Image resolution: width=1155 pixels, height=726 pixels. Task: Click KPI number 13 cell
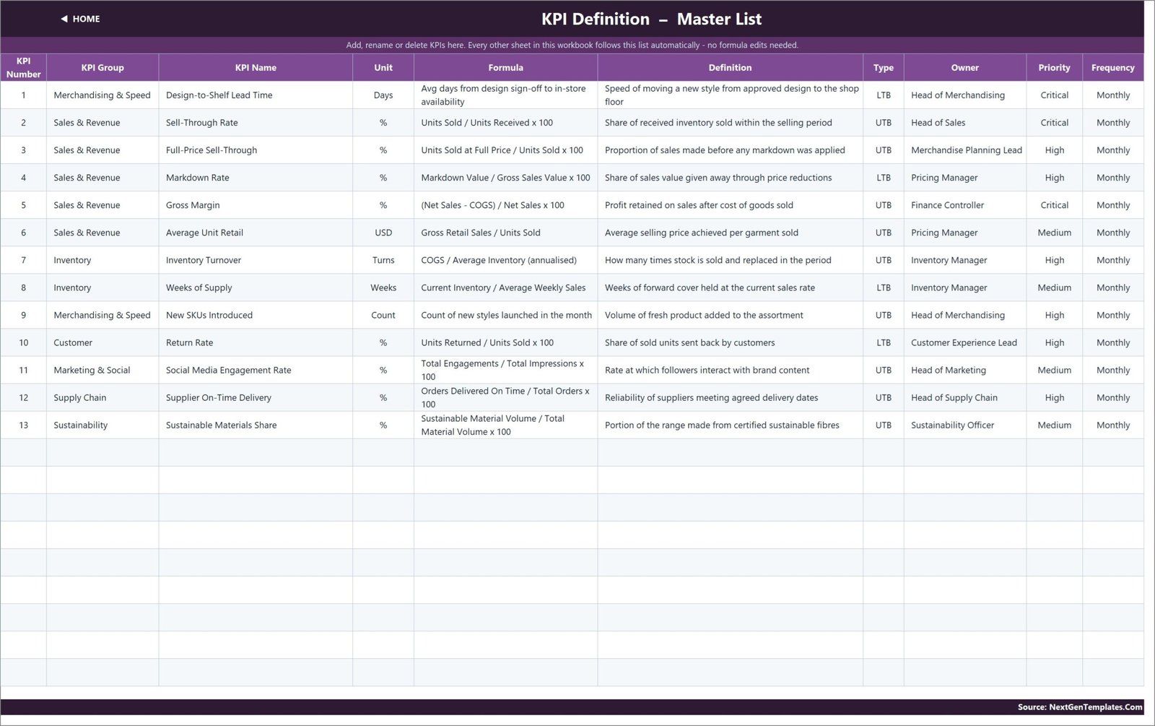pos(23,425)
